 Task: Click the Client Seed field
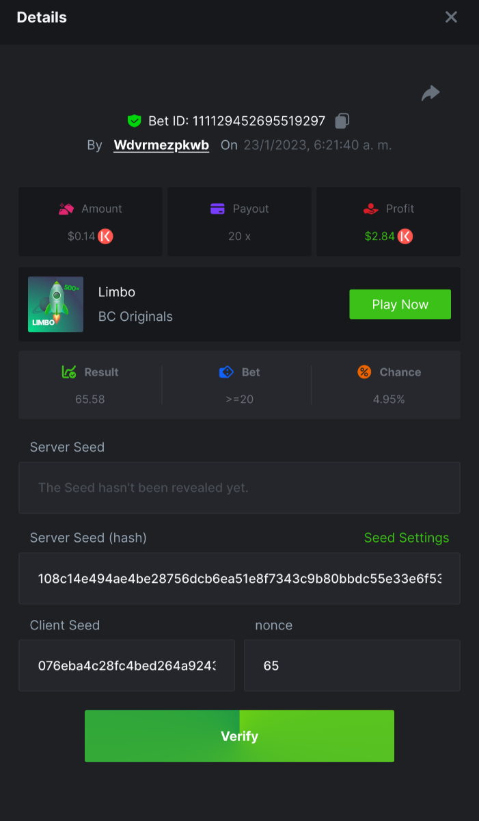(x=126, y=666)
